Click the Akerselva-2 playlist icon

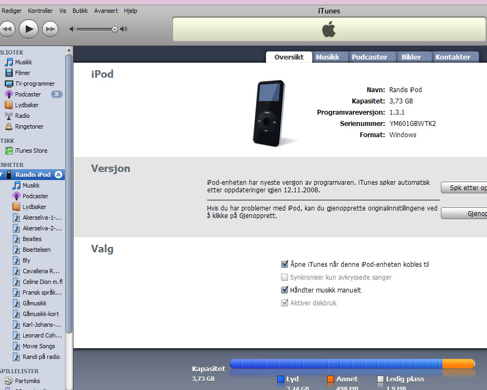[x=17, y=228]
